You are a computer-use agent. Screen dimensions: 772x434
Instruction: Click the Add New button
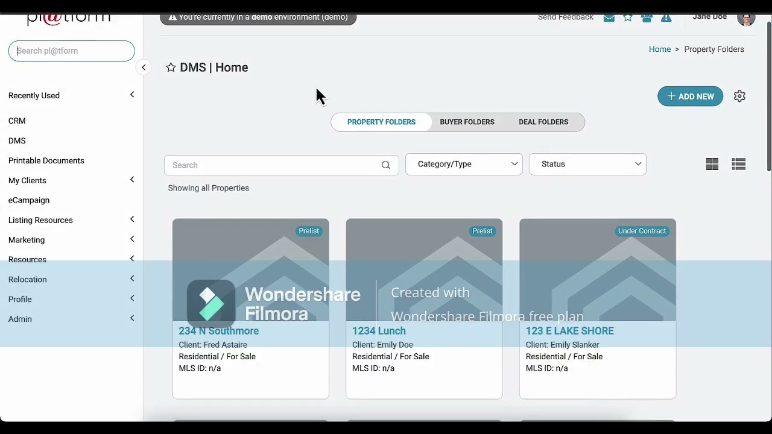690,96
